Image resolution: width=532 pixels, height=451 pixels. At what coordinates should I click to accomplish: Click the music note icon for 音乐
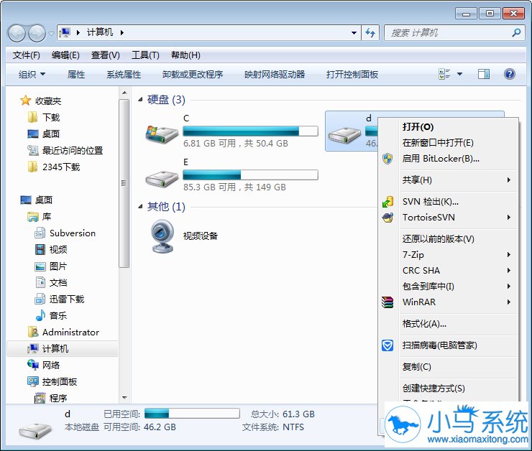[40, 315]
